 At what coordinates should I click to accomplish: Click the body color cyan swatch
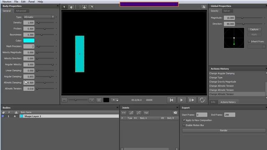tap(29, 40)
